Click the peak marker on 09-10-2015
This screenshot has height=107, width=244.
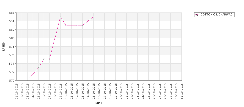(x=60, y=17)
